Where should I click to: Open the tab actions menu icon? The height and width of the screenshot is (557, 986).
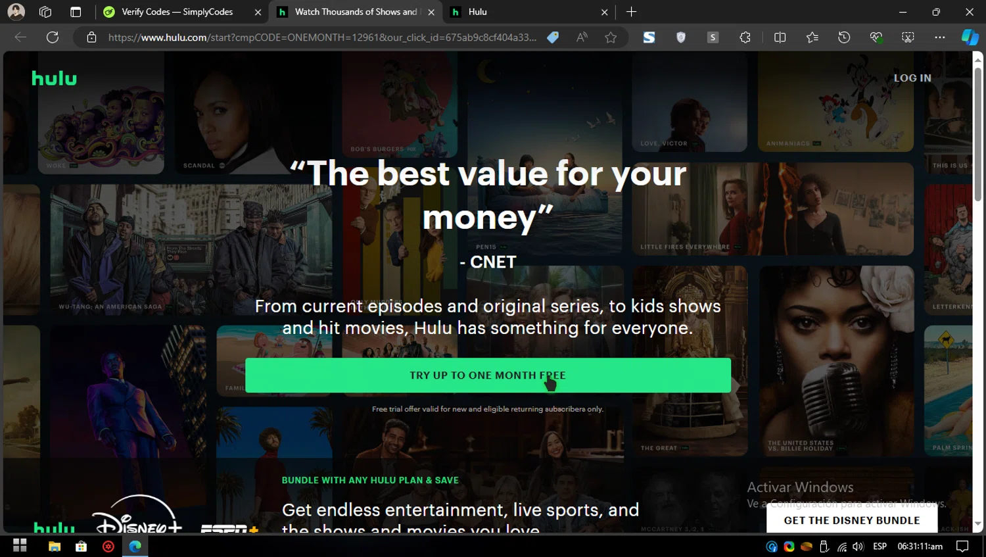(x=76, y=12)
